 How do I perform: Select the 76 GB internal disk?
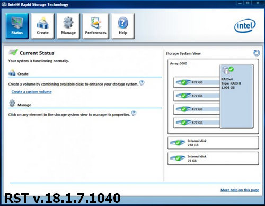(x=213, y=158)
